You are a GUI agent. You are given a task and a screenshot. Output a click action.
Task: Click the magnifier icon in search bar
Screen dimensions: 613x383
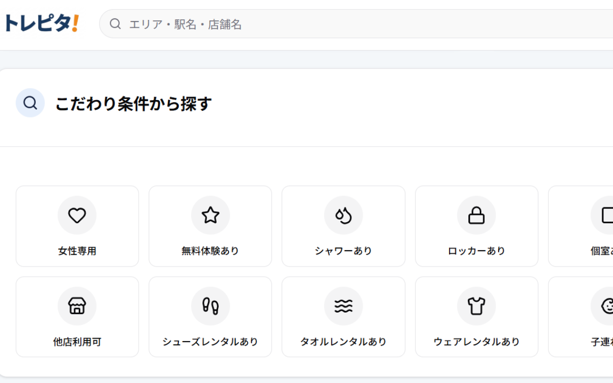(115, 24)
